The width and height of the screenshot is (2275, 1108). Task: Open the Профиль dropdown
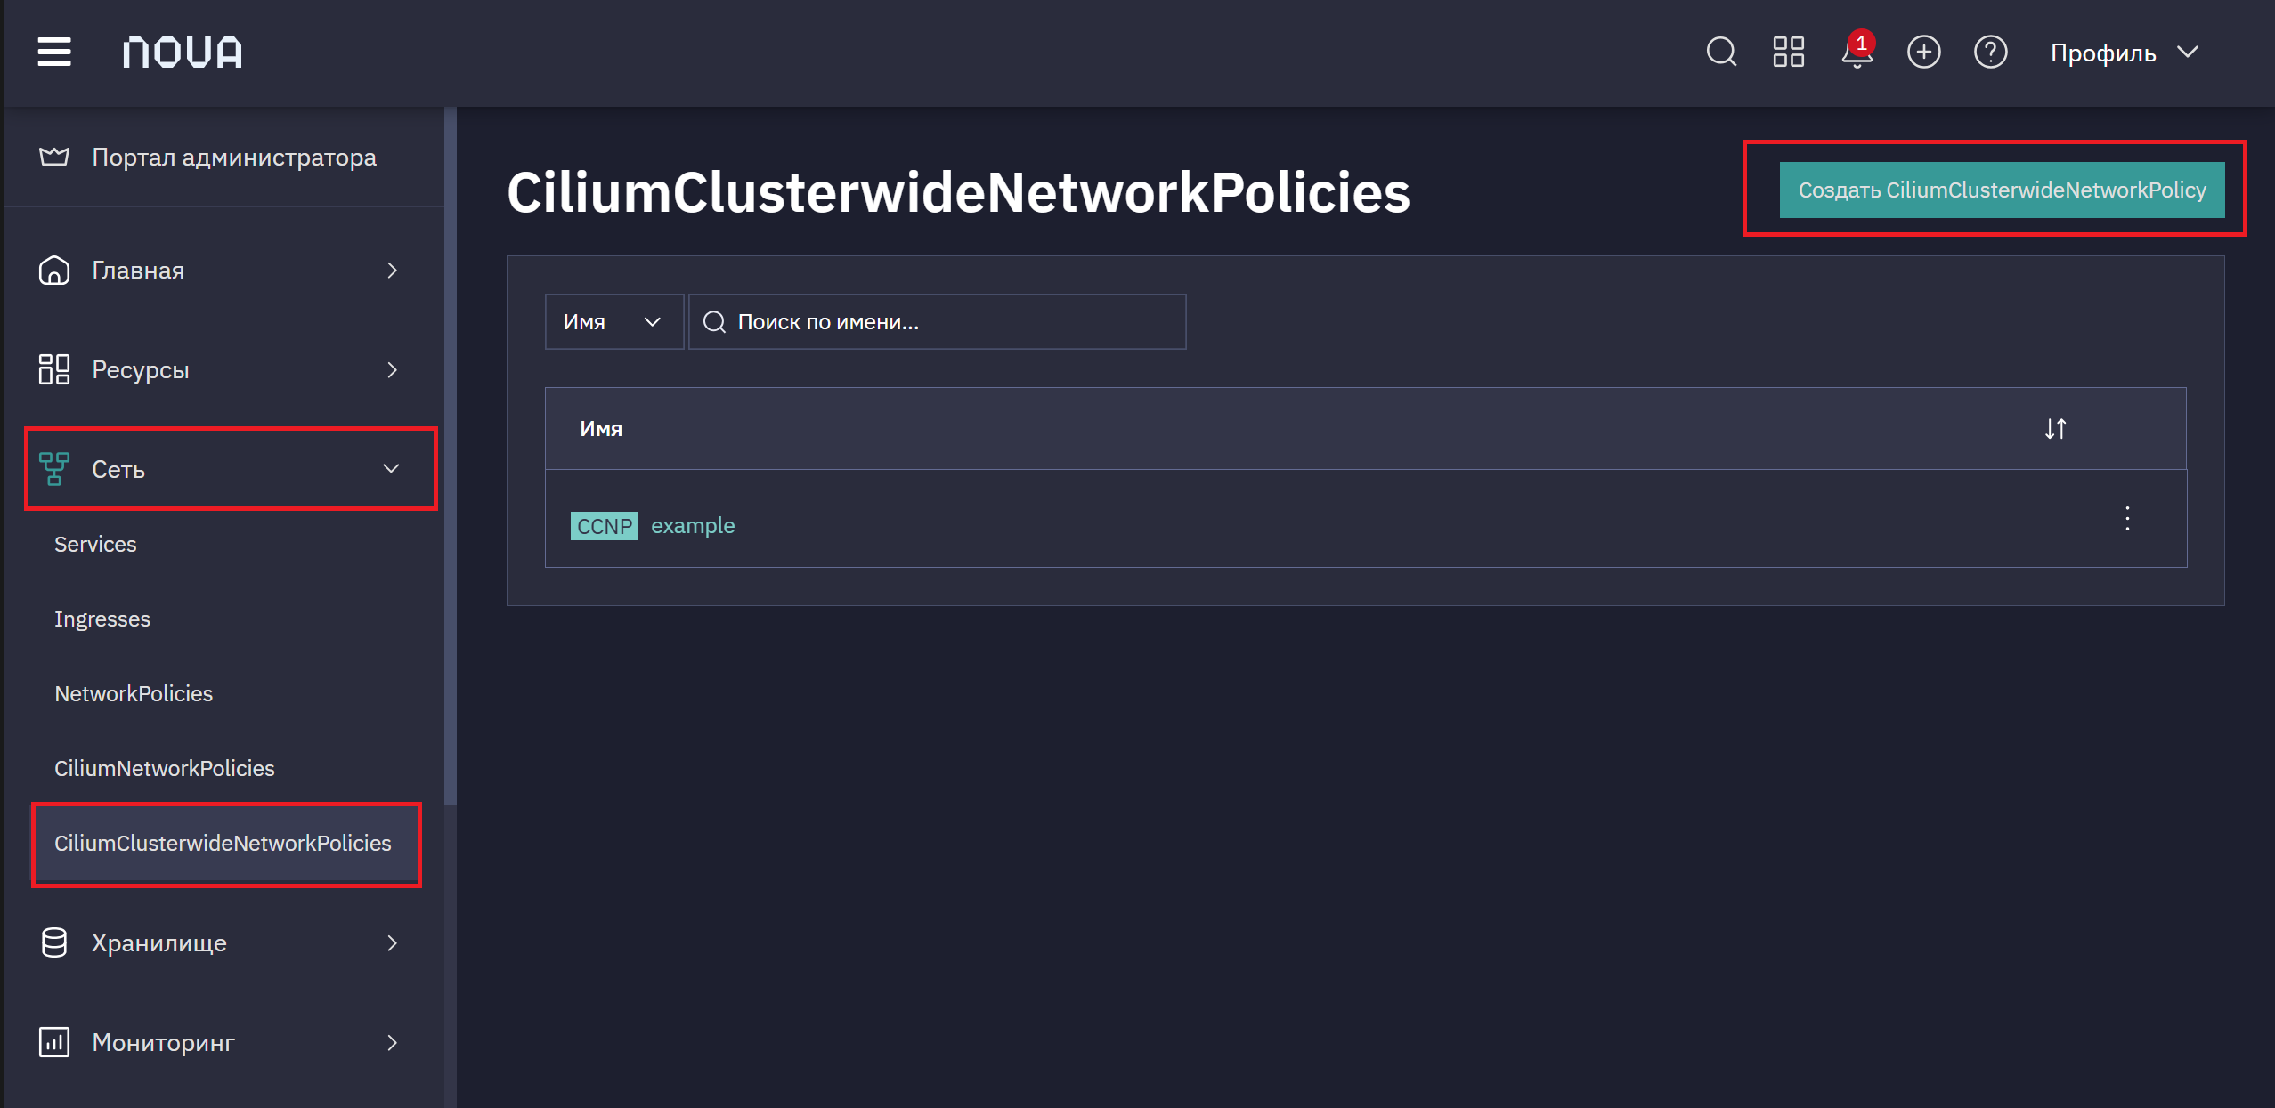[x=2125, y=53]
